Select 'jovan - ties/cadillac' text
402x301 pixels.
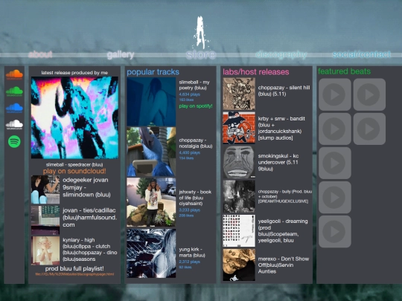(x=89, y=210)
